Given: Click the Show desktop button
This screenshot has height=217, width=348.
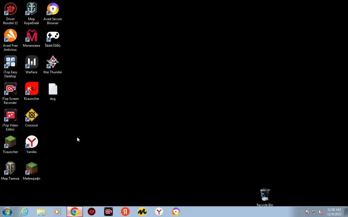Looking at the screenshot, I should click(346, 212).
